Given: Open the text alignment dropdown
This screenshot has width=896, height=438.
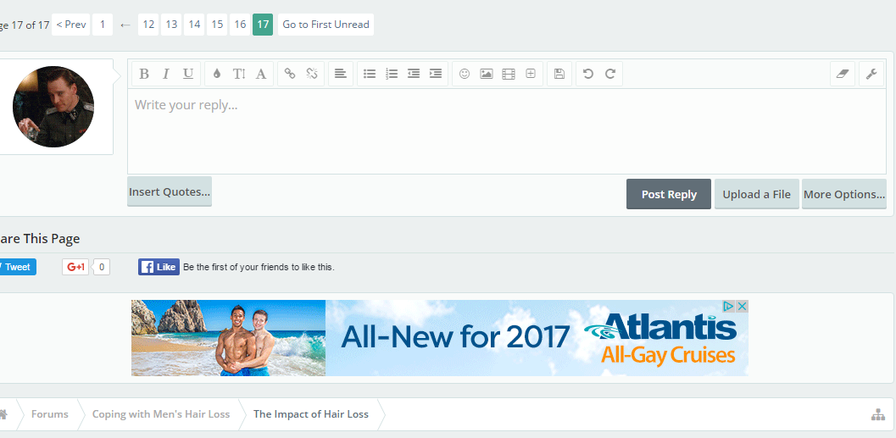Looking at the screenshot, I should (x=340, y=74).
